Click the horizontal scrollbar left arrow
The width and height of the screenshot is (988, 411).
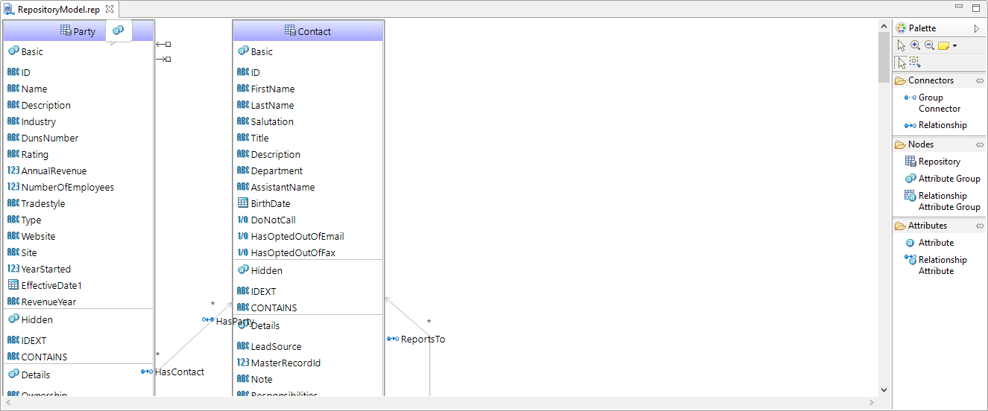click(9, 403)
